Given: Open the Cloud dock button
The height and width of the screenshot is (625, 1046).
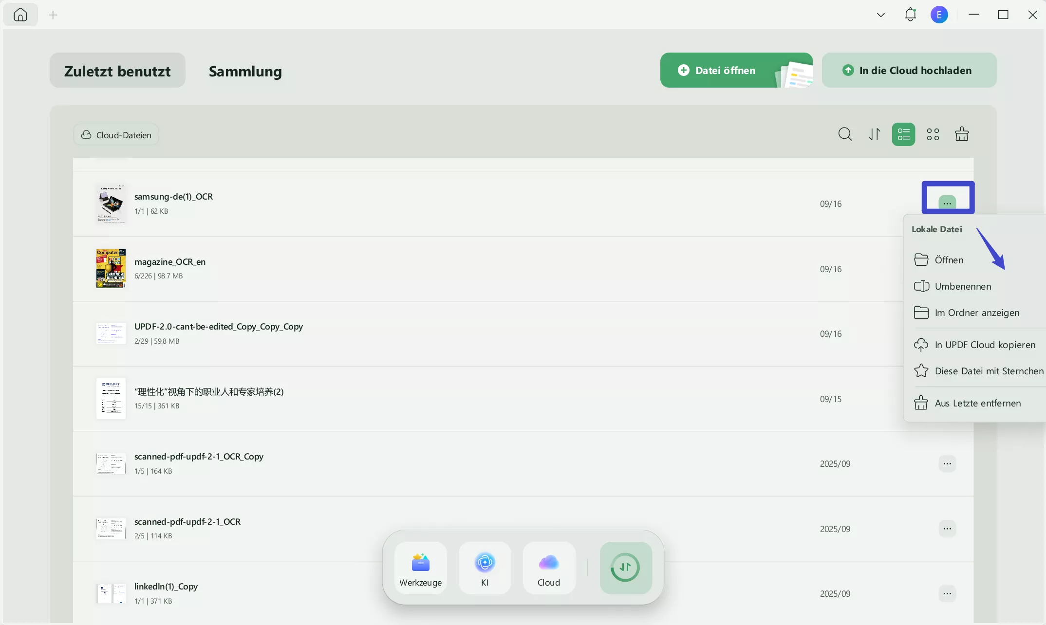Looking at the screenshot, I should click(x=549, y=568).
